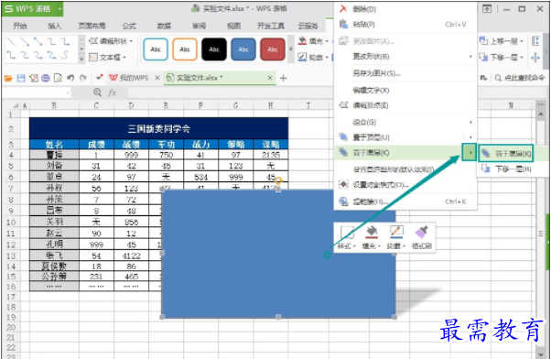Screen dimensions: 551x359
Task: Click the print preview icon
Action: (58, 78)
